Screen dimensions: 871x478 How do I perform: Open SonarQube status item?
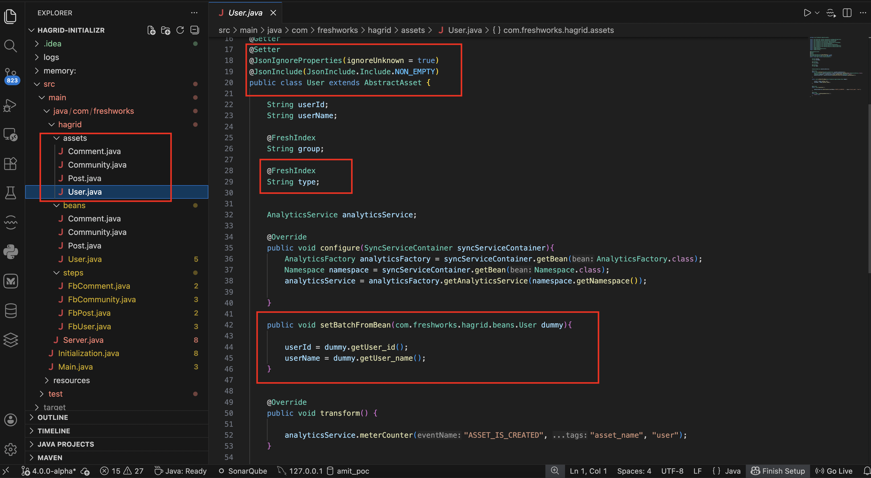coord(243,471)
